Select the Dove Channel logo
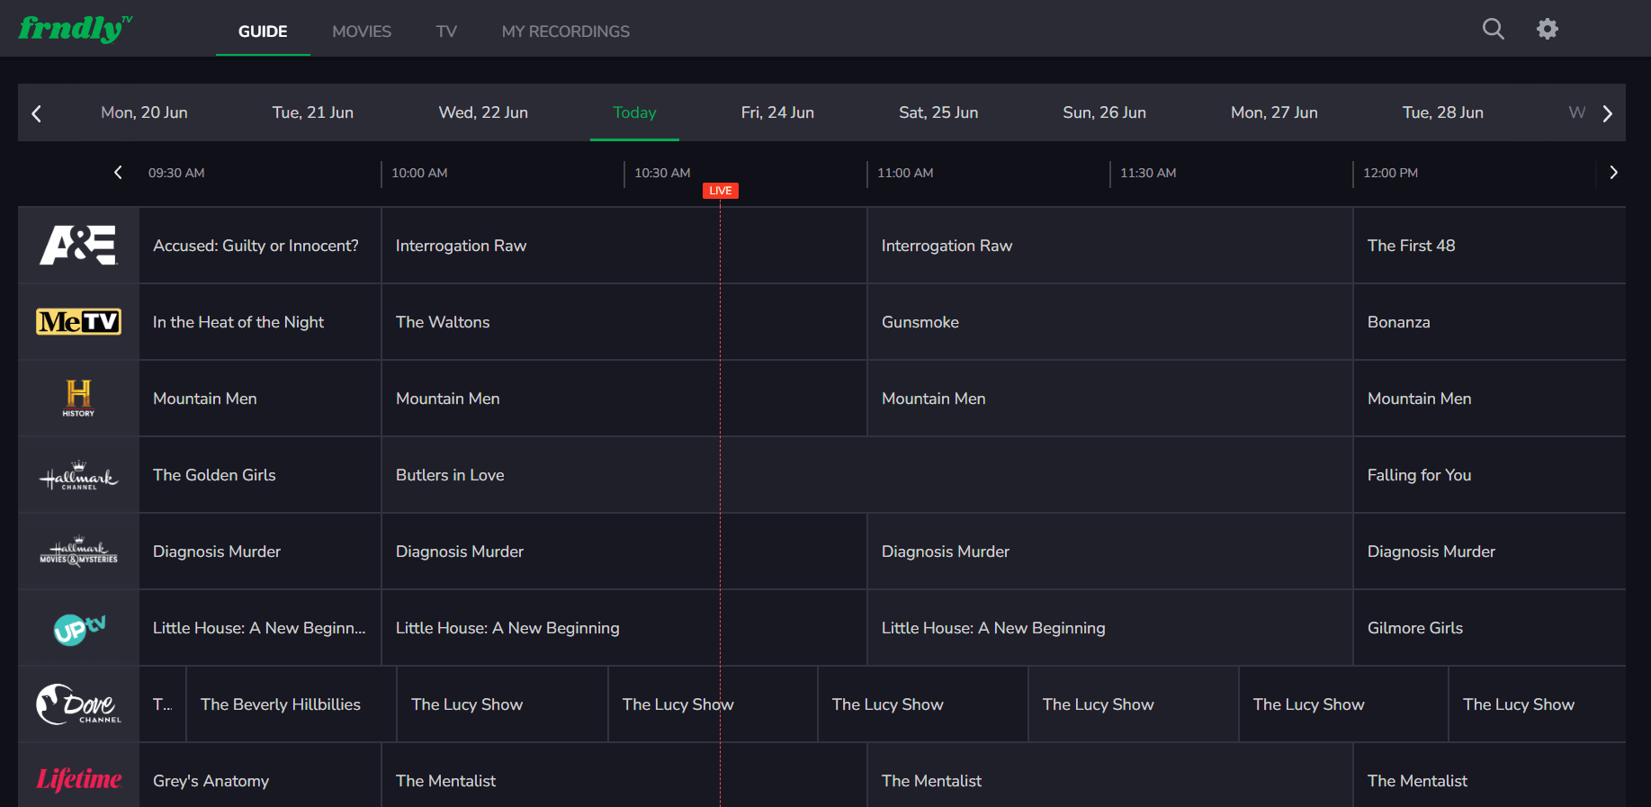The width and height of the screenshot is (1651, 807). tap(78, 704)
